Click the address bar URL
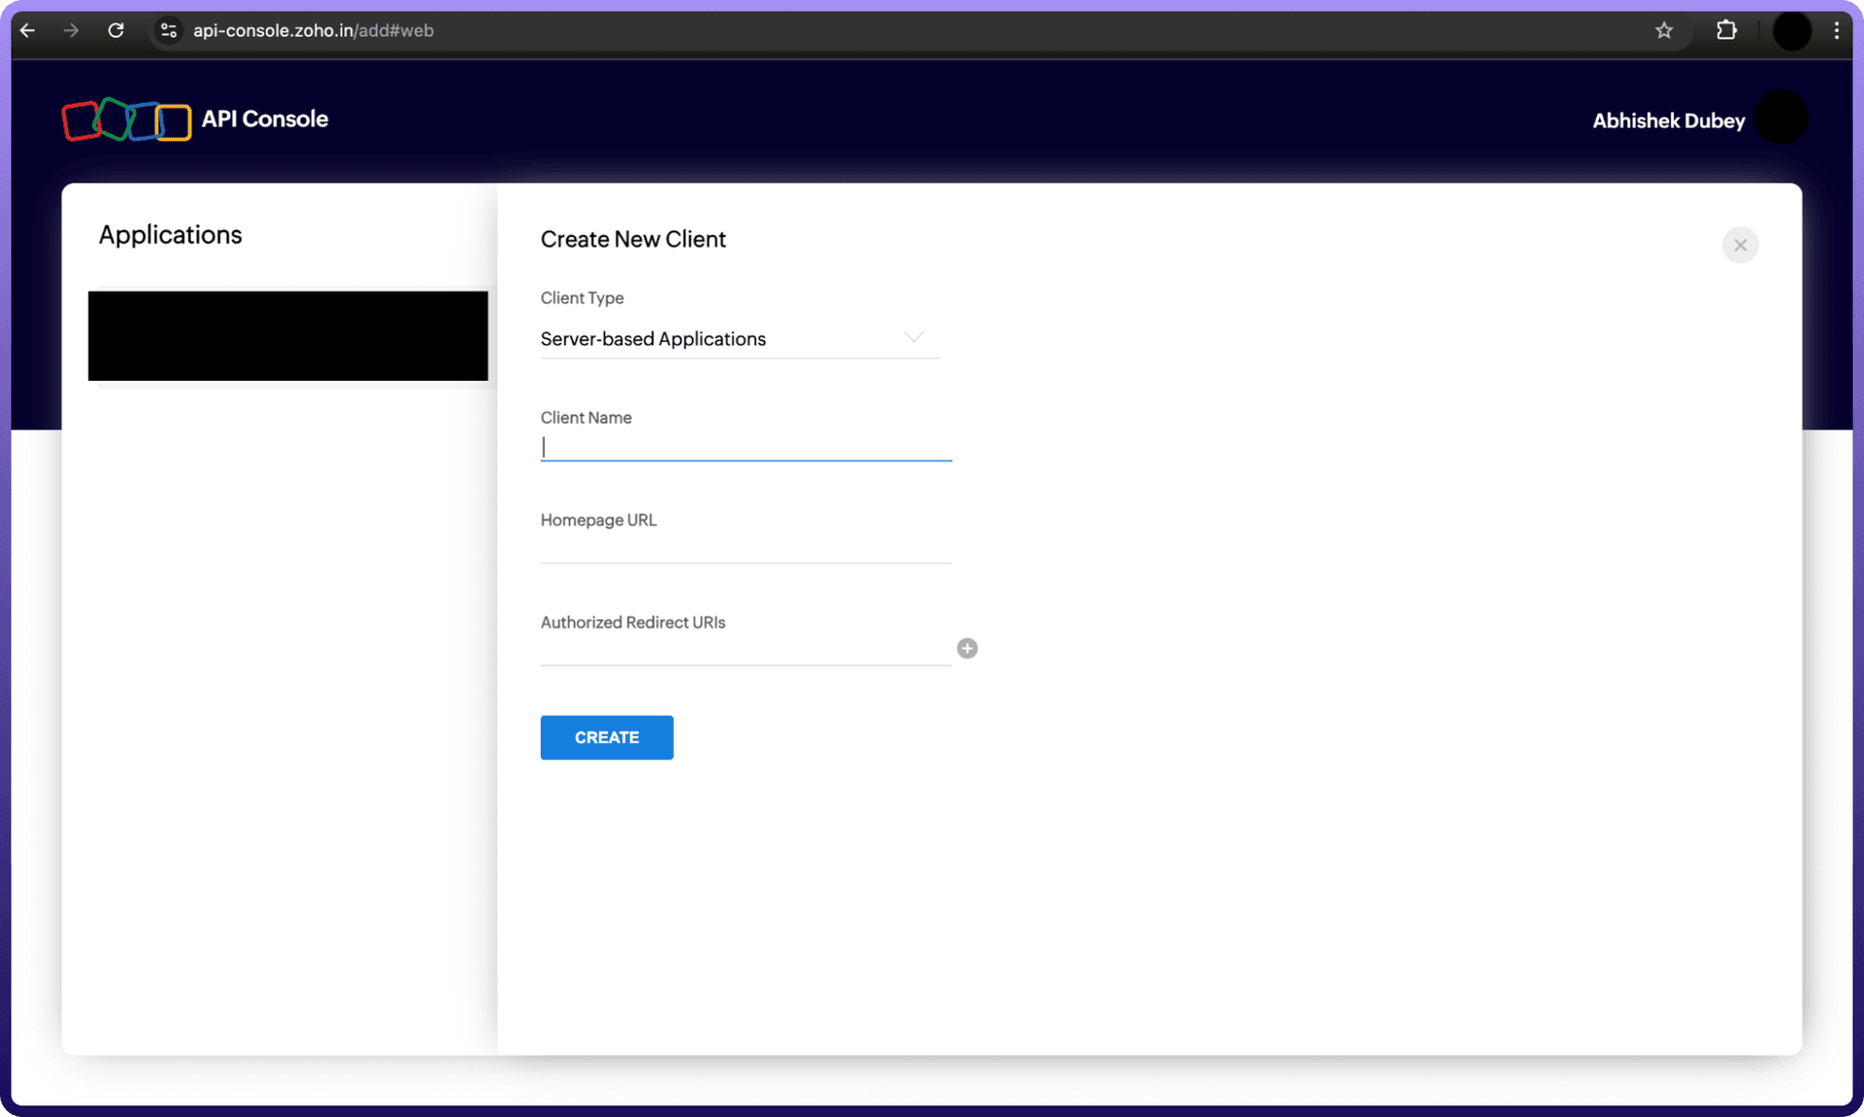 [x=313, y=30]
